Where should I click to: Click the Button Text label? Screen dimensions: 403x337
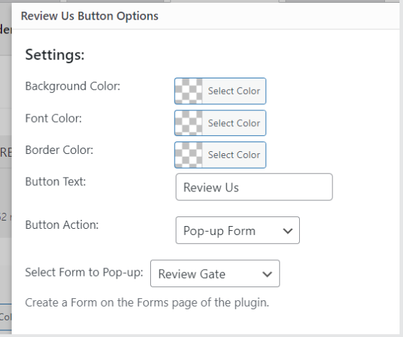tap(55, 182)
